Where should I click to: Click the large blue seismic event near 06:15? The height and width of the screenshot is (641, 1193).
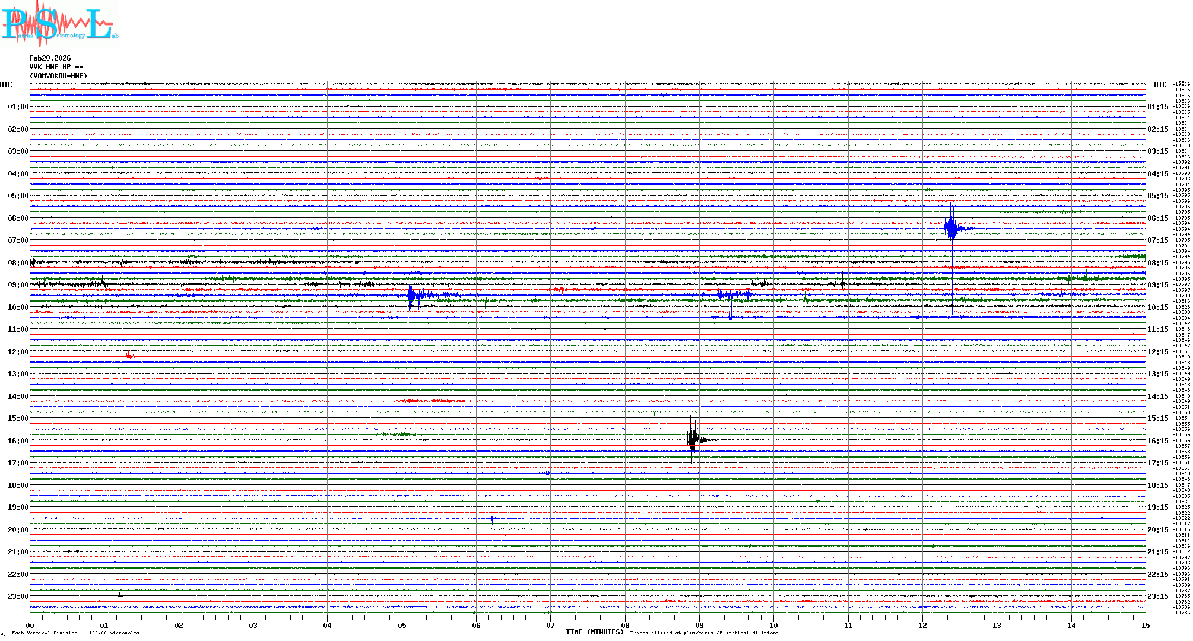[x=952, y=228]
